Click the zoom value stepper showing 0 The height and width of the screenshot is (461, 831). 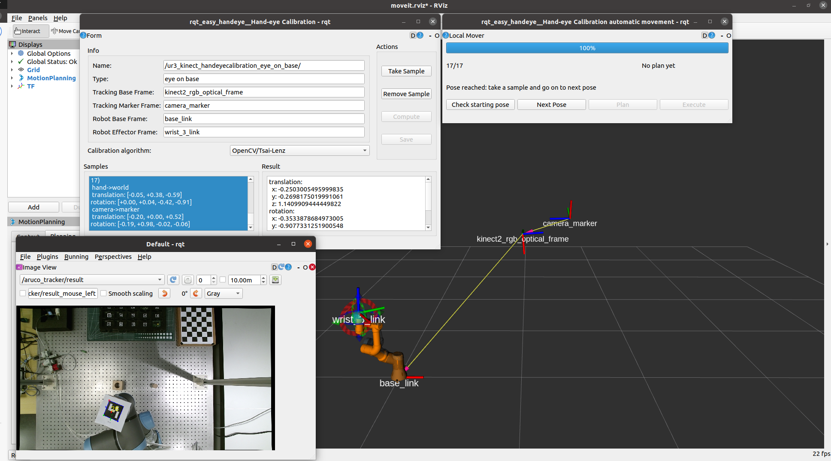click(207, 280)
